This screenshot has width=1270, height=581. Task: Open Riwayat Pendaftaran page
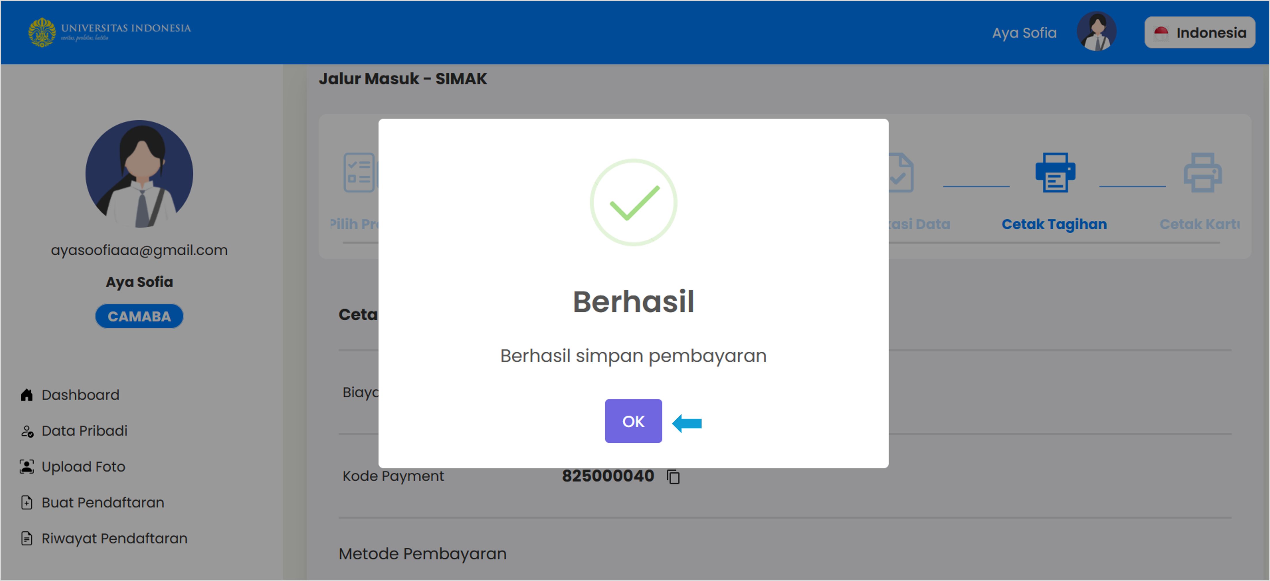[x=114, y=538]
